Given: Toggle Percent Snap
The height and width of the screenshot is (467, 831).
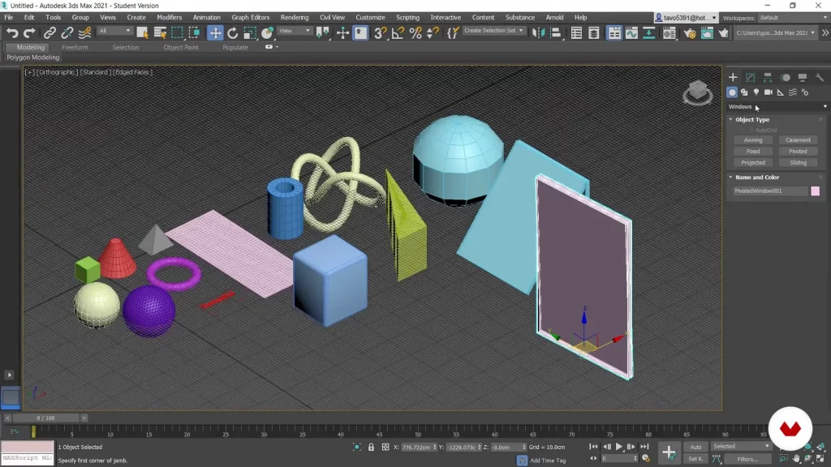Looking at the screenshot, I should (x=415, y=32).
